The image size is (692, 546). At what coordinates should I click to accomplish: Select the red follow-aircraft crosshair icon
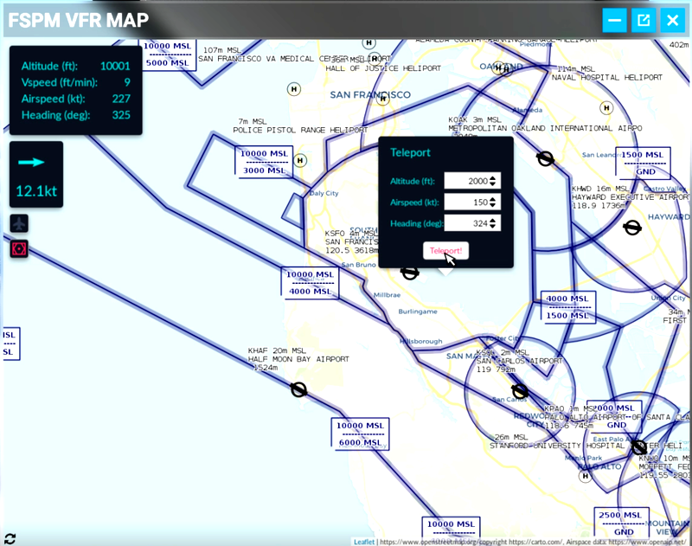(x=19, y=249)
